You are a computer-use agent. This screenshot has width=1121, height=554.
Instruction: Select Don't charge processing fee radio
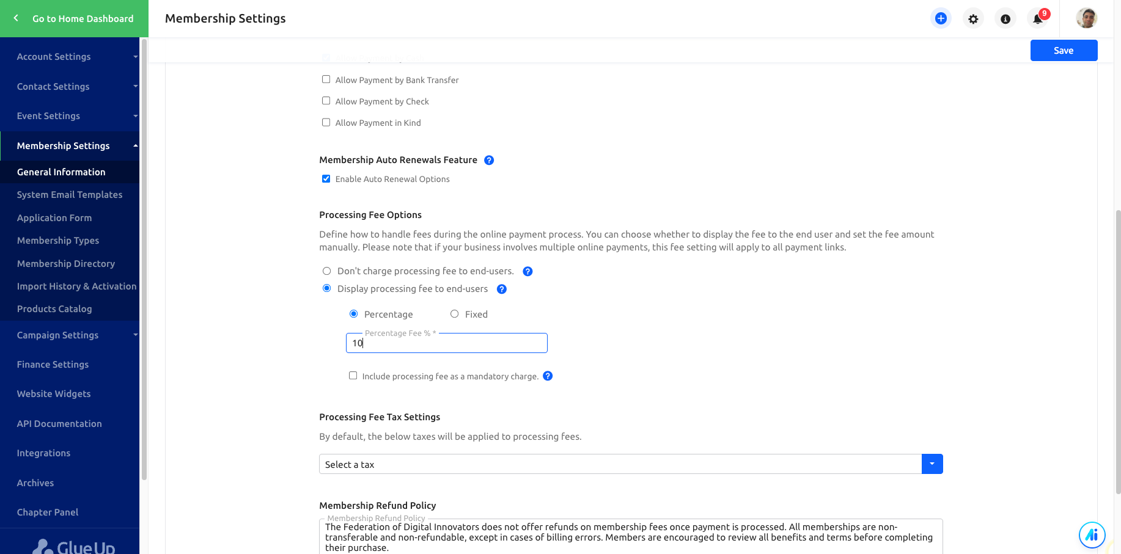(326, 271)
